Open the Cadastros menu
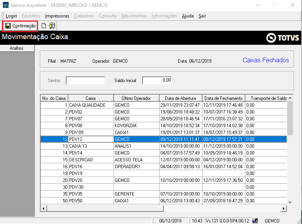The width and height of the screenshot is (302, 224). coord(84,16)
